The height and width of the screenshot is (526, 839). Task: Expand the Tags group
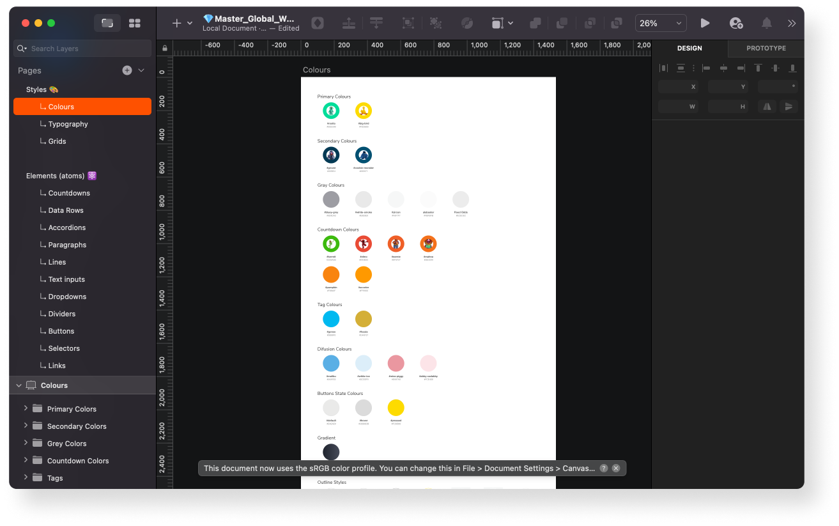(x=26, y=477)
